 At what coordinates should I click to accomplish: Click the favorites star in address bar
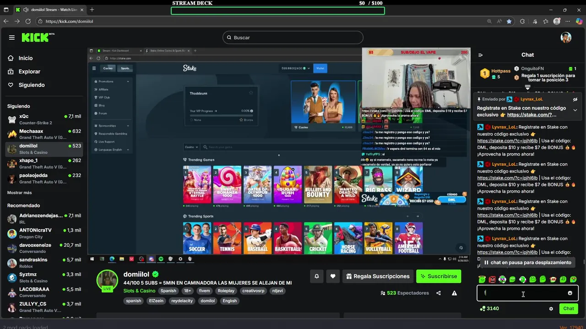pyautogui.click(x=509, y=21)
